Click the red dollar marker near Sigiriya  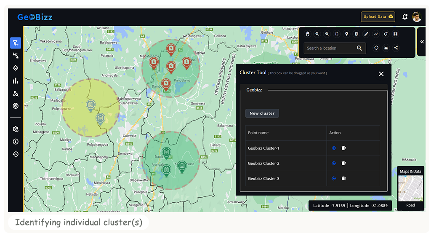coord(186,63)
